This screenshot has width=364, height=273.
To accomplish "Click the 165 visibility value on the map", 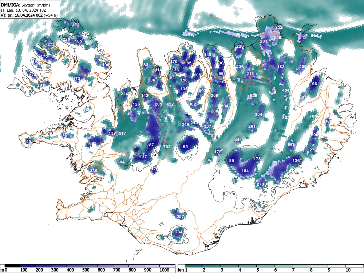I will click(x=79, y=41).
